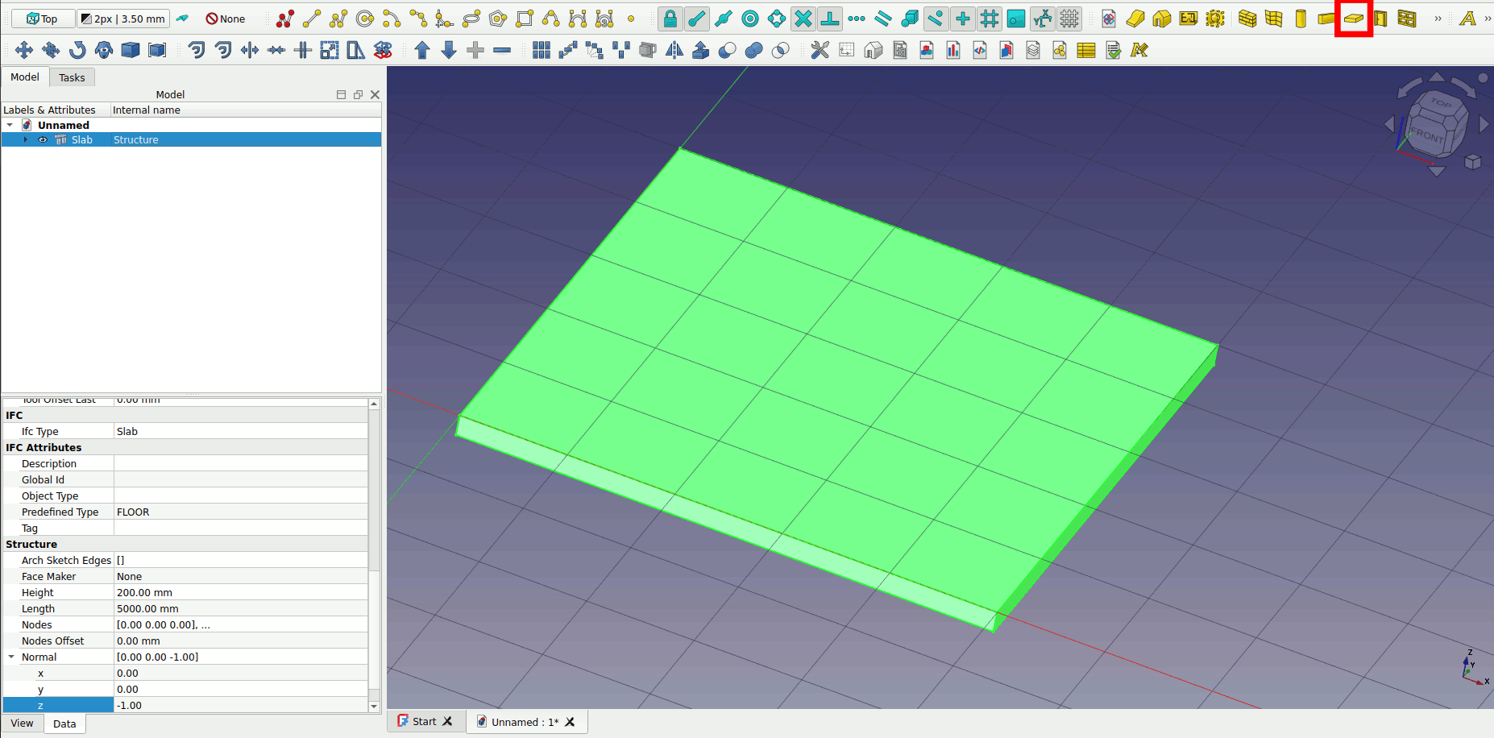Click the None autogroup button
This screenshot has height=738, width=1494.
click(x=226, y=19)
